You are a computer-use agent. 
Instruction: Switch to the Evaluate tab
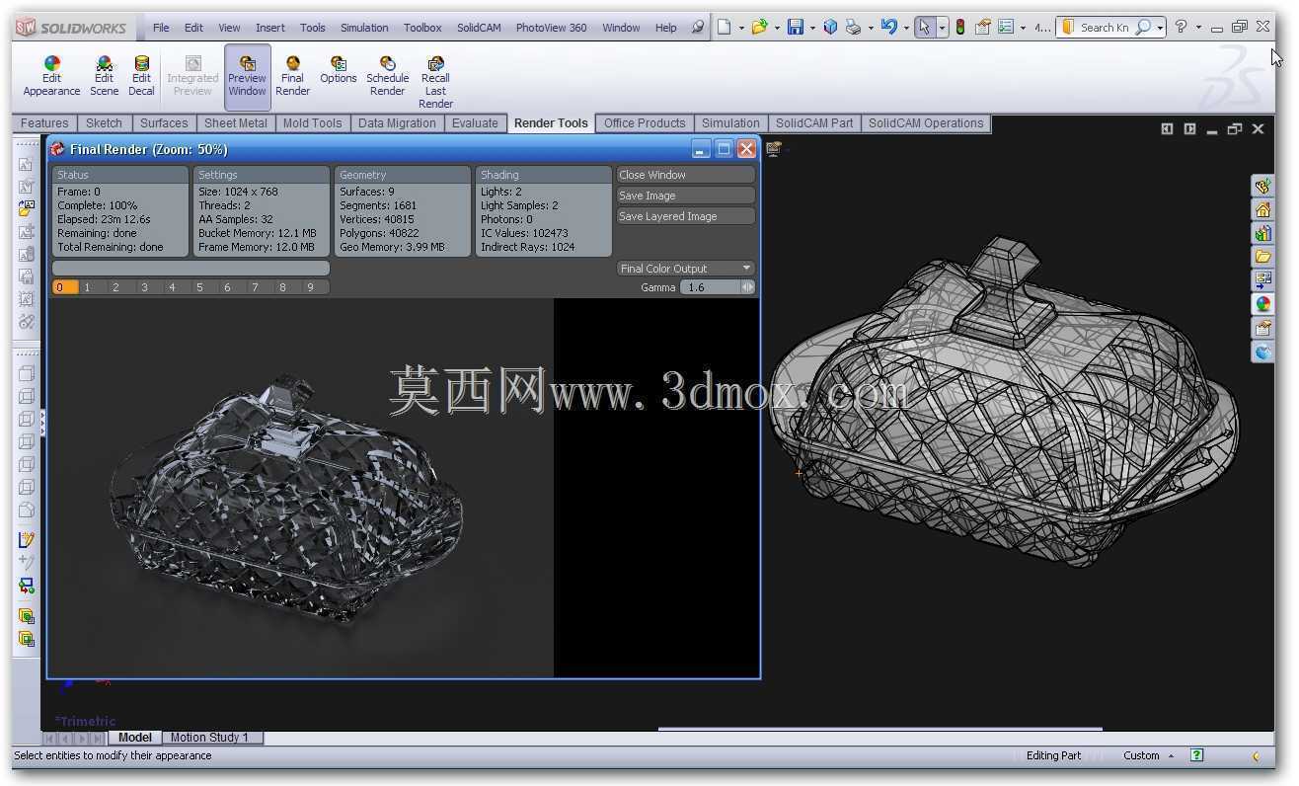[475, 123]
